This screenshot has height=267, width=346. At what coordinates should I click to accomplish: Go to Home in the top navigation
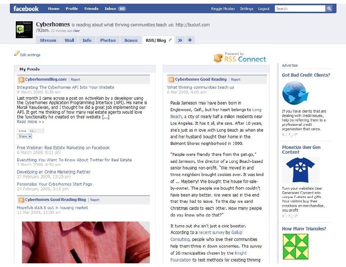[54, 8]
